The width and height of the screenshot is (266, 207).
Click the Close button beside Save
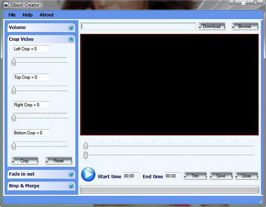coord(246,176)
